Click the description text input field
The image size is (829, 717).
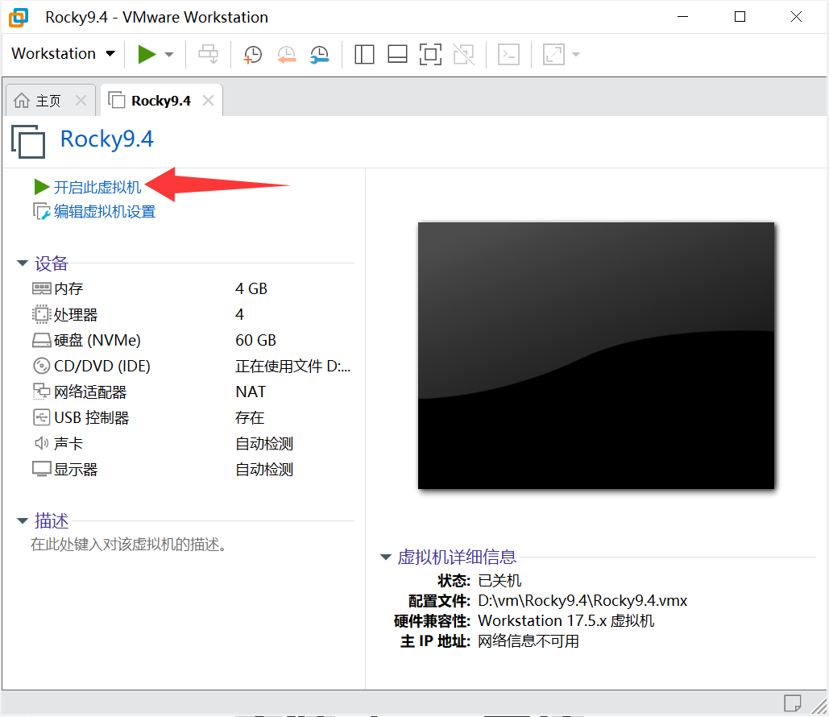click(x=129, y=545)
